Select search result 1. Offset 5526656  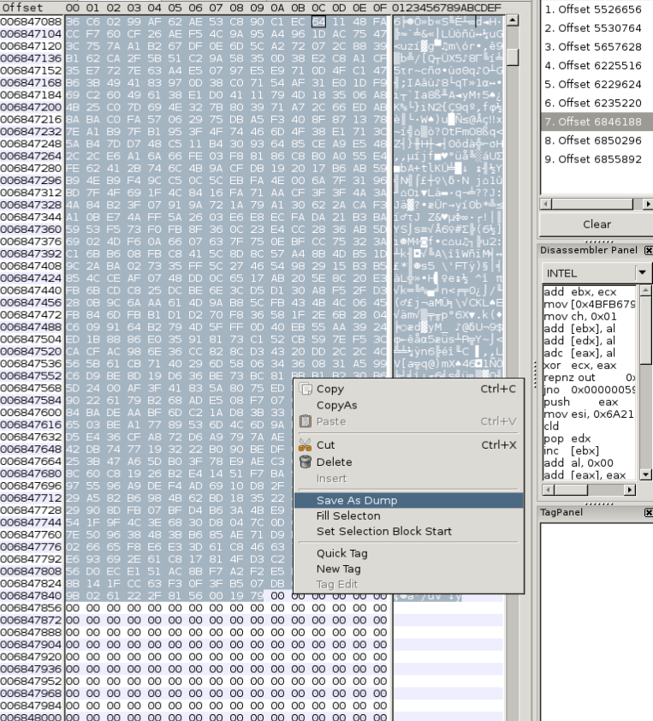point(593,9)
